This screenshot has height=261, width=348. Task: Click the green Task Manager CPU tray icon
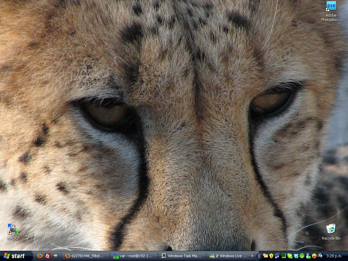click(x=283, y=256)
